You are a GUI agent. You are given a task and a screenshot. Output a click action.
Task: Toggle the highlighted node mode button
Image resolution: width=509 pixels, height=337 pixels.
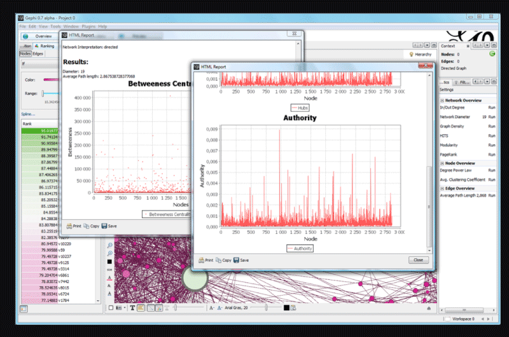tap(141, 308)
